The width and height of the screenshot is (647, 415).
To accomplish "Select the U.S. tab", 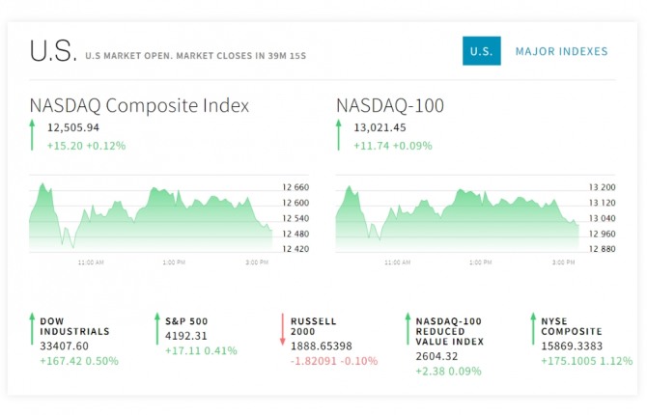I will point(481,51).
